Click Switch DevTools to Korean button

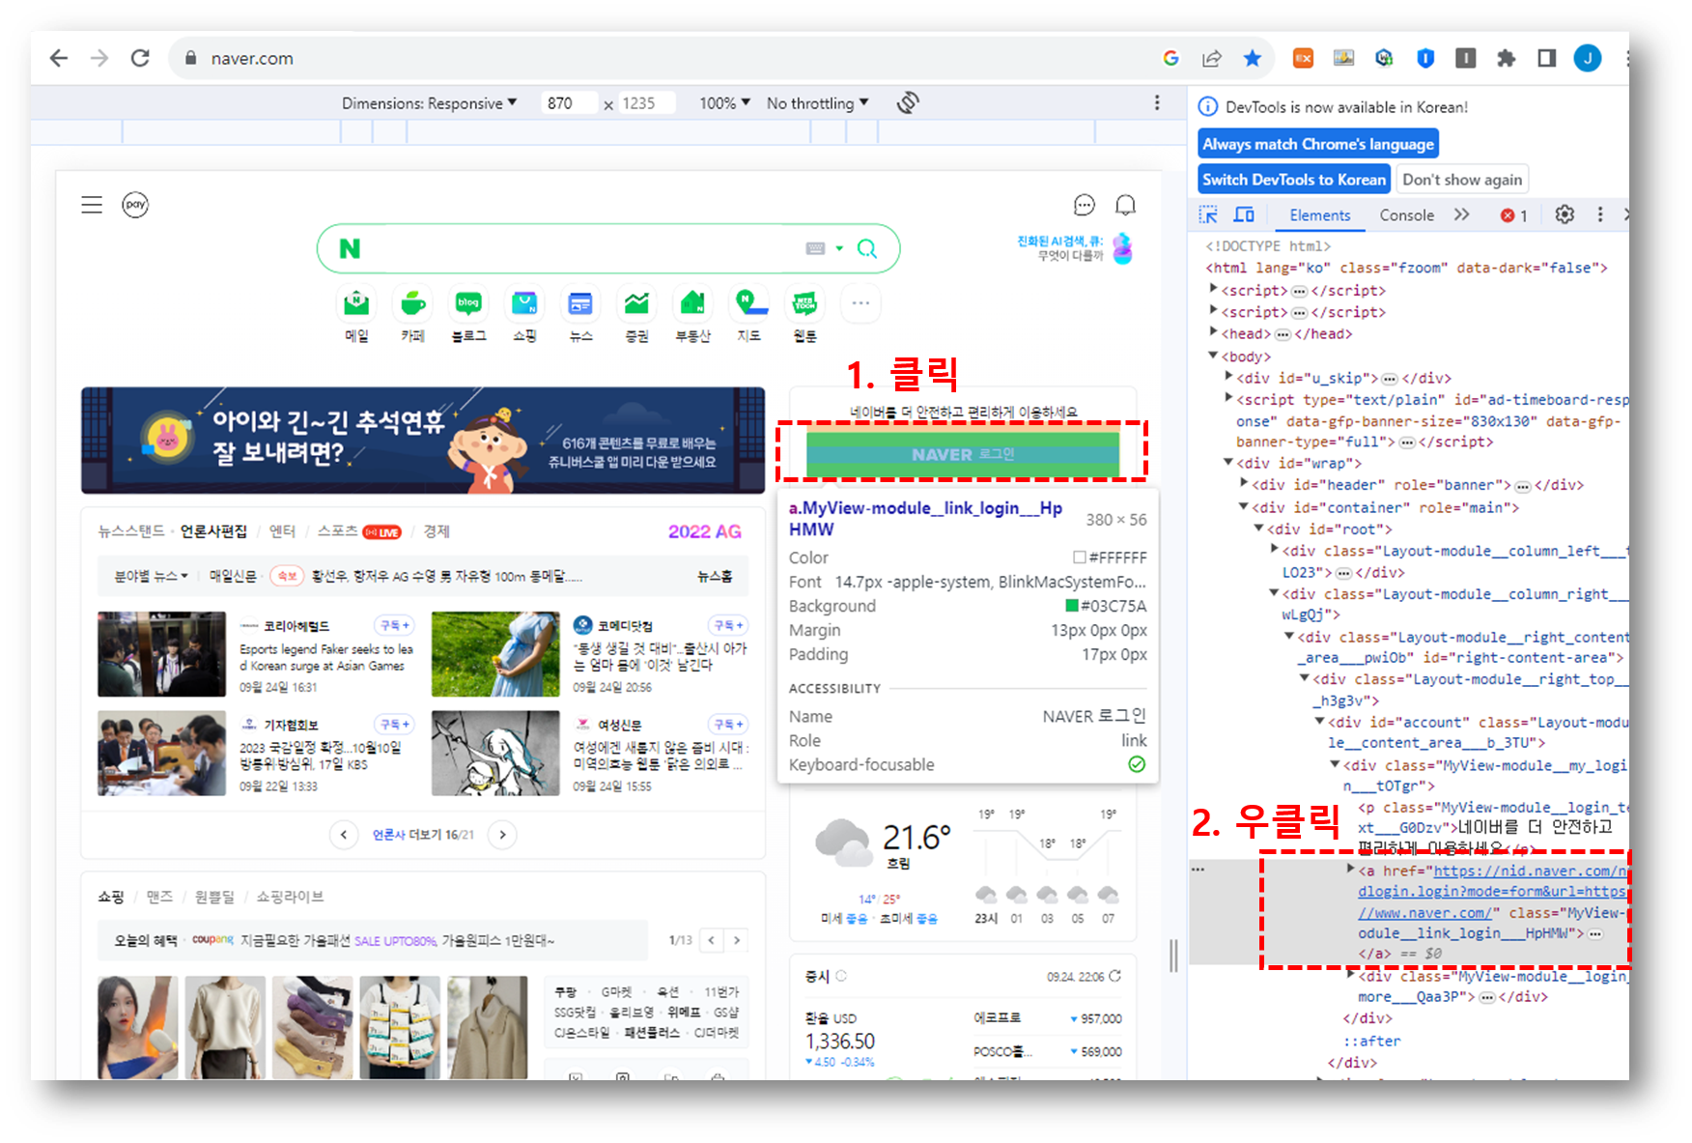point(1293,179)
